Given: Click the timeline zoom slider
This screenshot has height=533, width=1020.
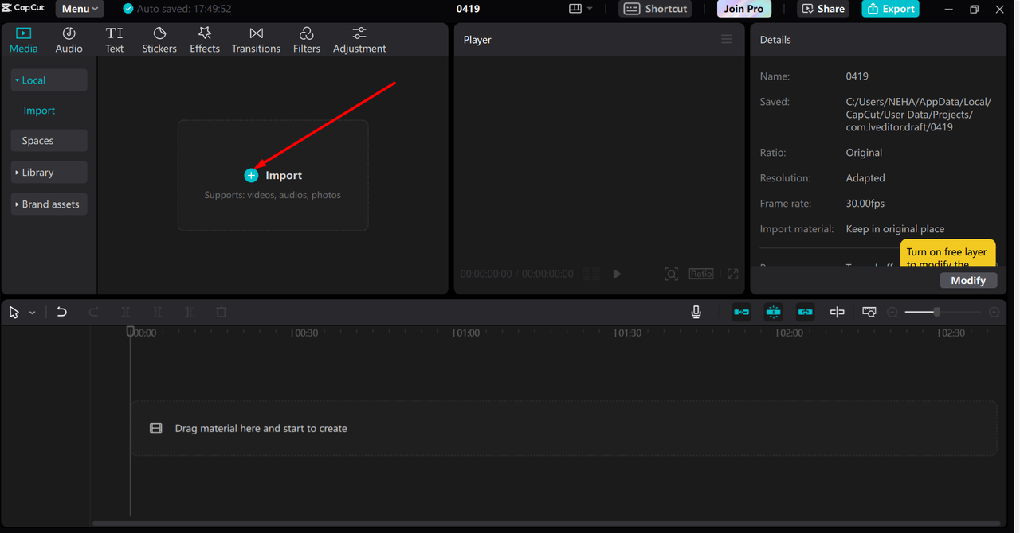Looking at the screenshot, I should tap(936, 313).
